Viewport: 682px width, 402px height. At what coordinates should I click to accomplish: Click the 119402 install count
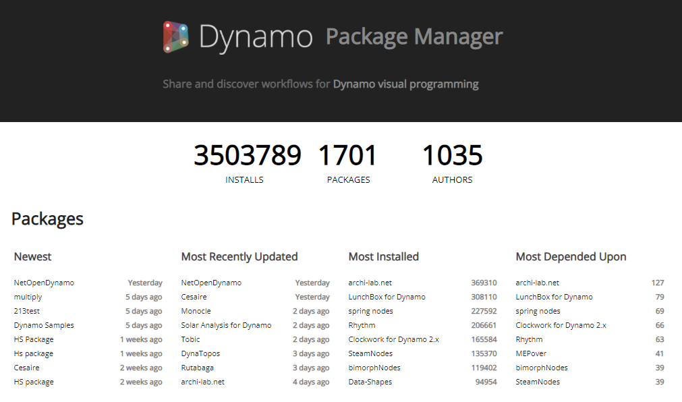coord(484,368)
